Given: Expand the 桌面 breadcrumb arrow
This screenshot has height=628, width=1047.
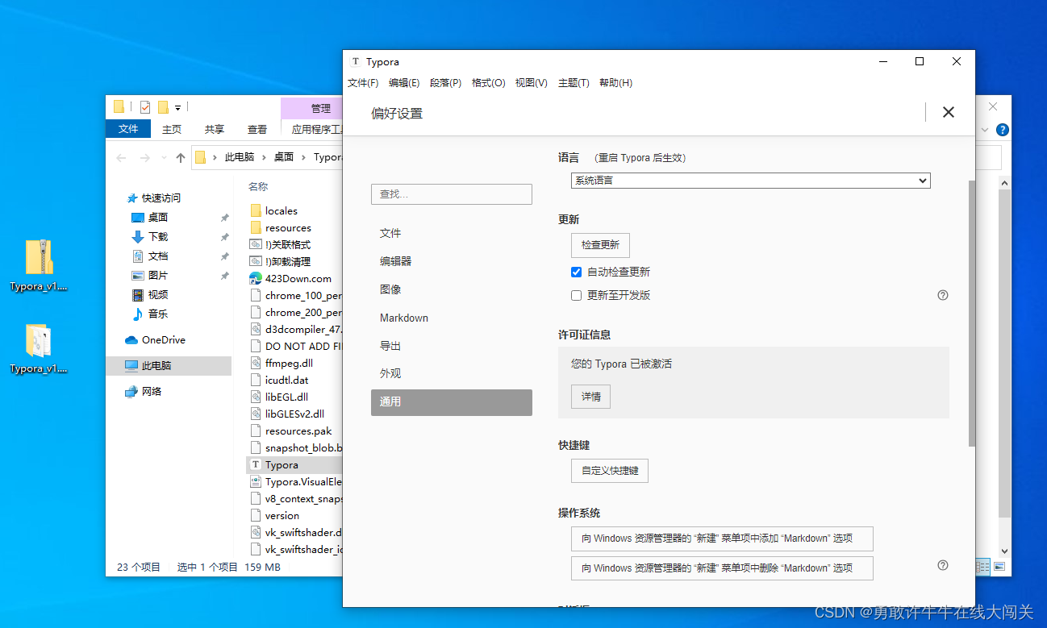Looking at the screenshot, I should tap(303, 158).
